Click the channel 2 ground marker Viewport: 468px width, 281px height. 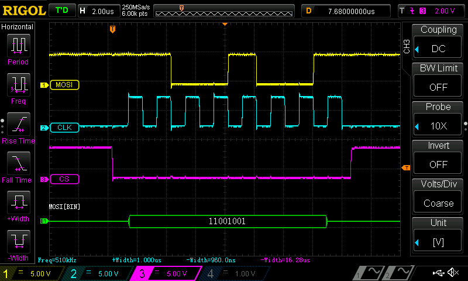point(44,128)
